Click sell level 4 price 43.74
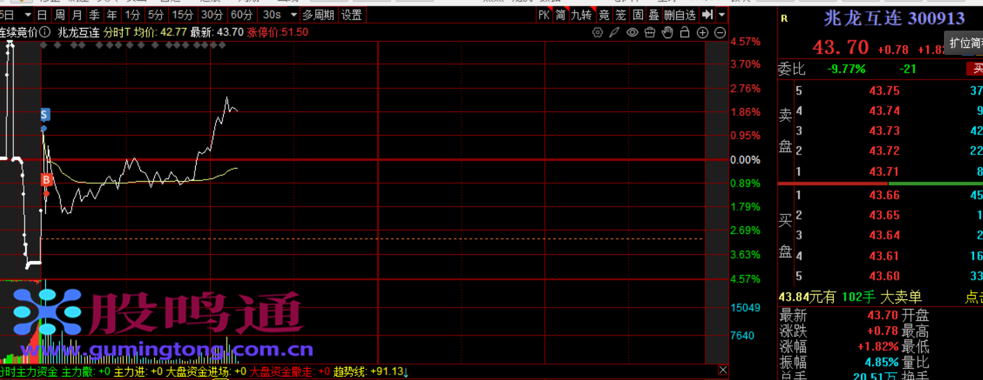This screenshot has height=380, width=983. tap(884, 111)
